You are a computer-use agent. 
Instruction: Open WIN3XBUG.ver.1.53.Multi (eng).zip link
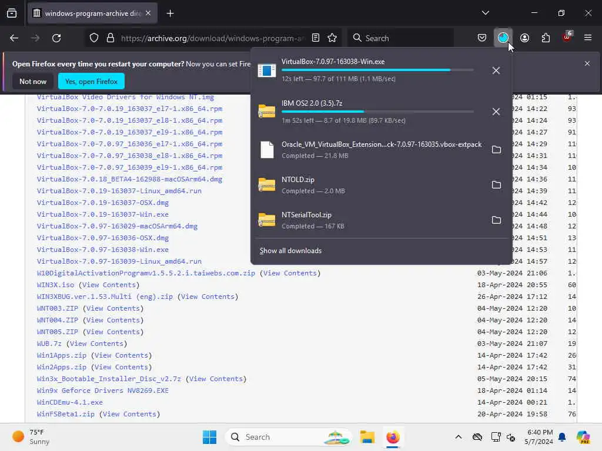(x=105, y=297)
